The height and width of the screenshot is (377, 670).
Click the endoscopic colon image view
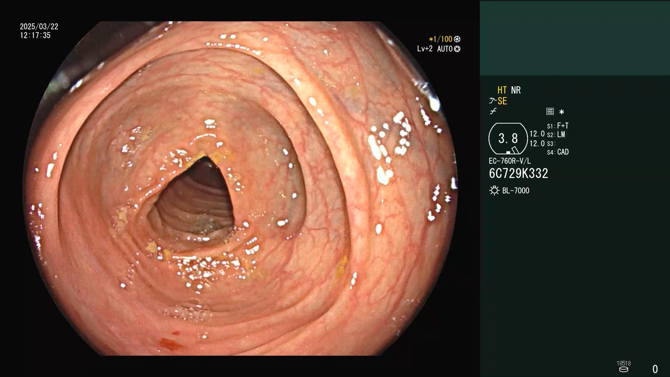[240, 188]
